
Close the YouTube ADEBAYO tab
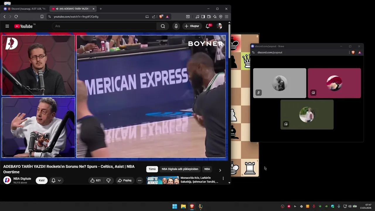coord(93,9)
